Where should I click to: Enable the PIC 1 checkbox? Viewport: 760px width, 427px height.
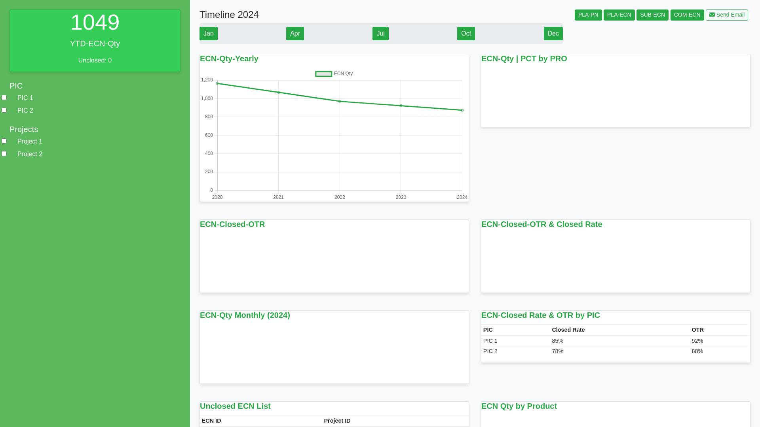[x=4, y=97]
